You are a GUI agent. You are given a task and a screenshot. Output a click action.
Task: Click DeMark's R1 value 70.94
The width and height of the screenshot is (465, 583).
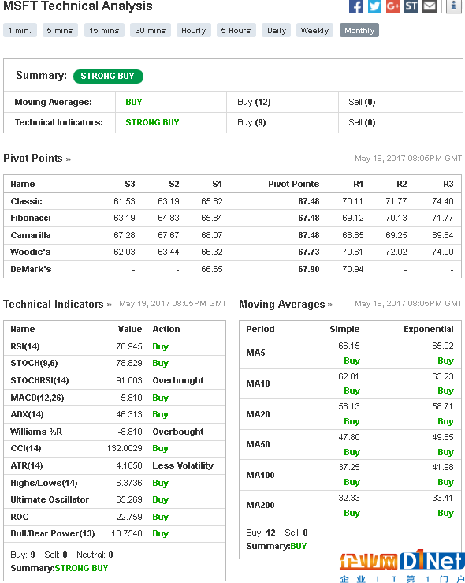coord(353,269)
